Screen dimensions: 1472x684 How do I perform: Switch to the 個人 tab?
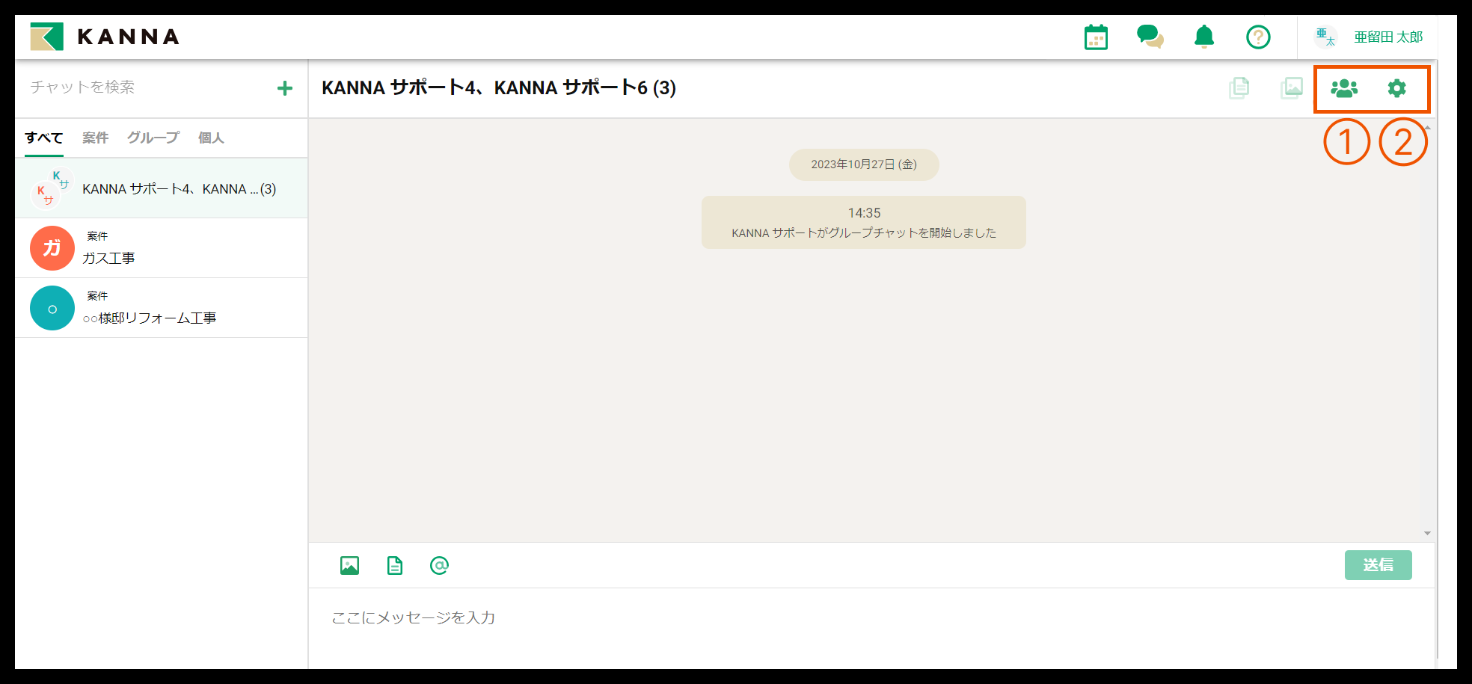tap(211, 138)
